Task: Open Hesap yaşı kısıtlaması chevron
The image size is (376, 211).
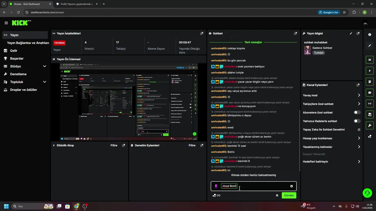Action: tap(359, 138)
